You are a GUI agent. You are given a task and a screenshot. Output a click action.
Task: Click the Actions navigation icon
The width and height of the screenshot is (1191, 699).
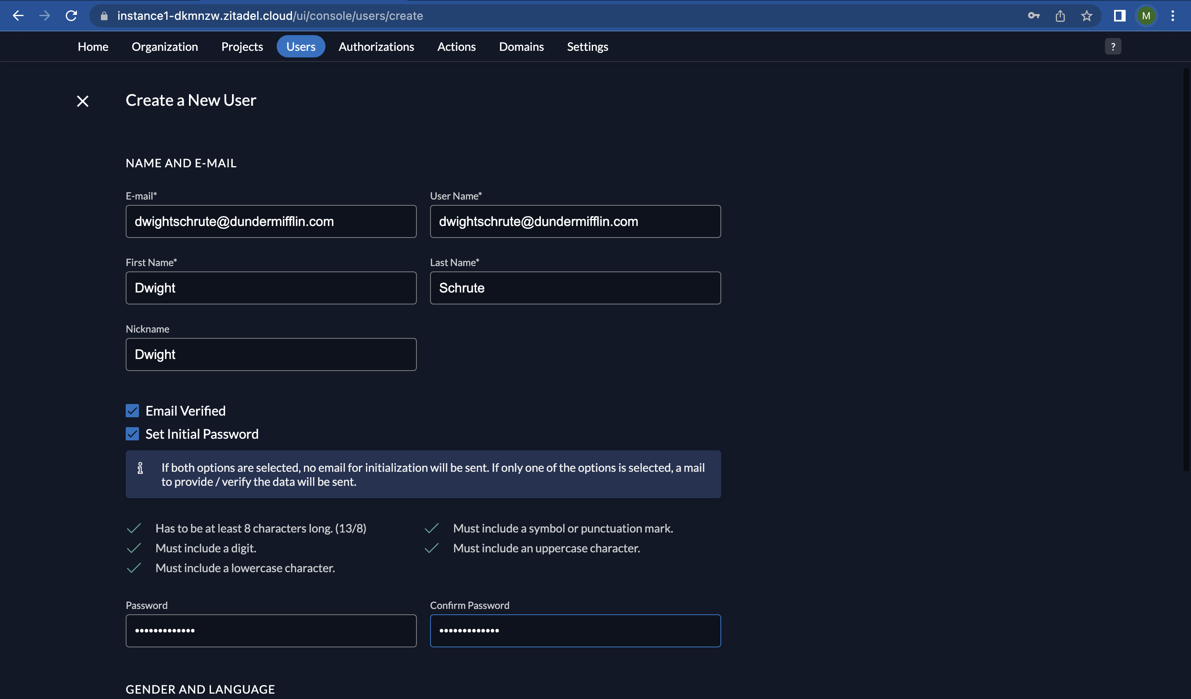(x=456, y=46)
